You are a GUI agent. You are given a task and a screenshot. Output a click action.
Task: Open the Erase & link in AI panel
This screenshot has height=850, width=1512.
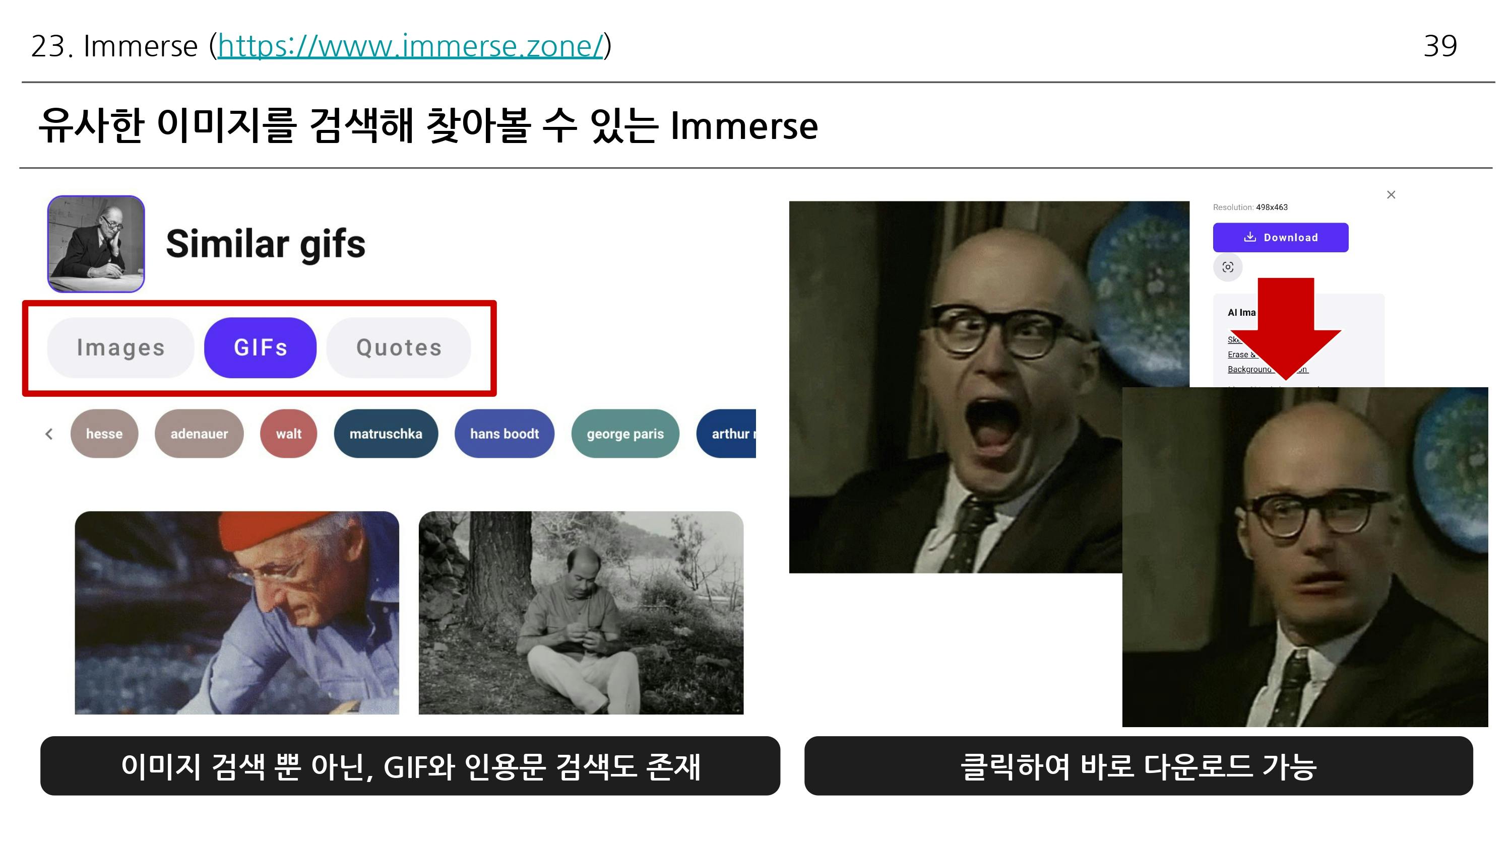1241,355
